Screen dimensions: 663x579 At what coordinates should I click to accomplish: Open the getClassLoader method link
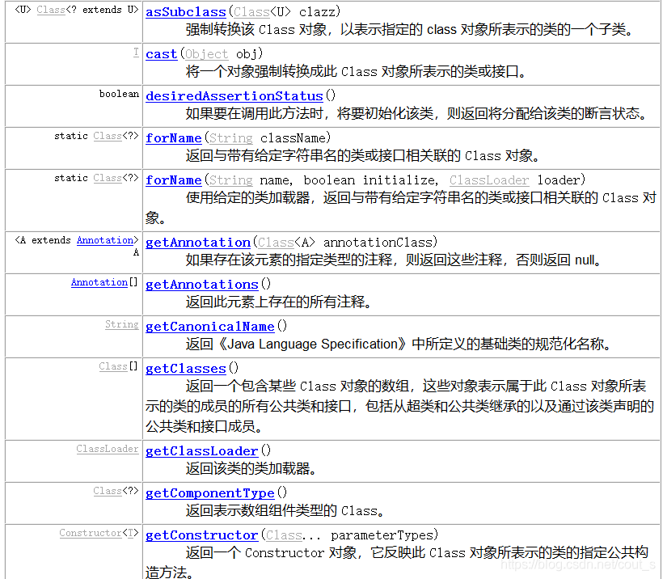(x=201, y=450)
